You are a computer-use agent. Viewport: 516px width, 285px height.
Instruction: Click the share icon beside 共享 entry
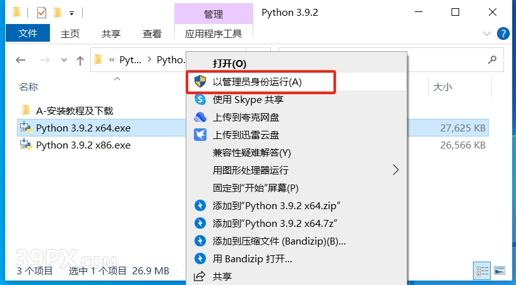coord(200,276)
